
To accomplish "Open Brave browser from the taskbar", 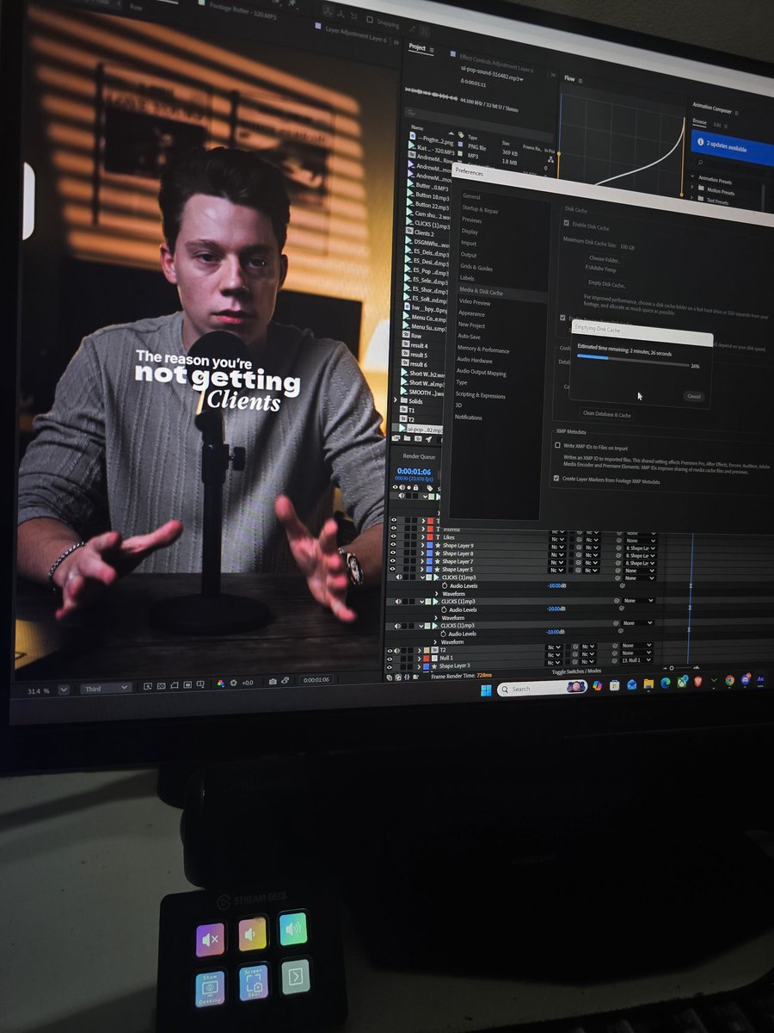I will click(697, 682).
